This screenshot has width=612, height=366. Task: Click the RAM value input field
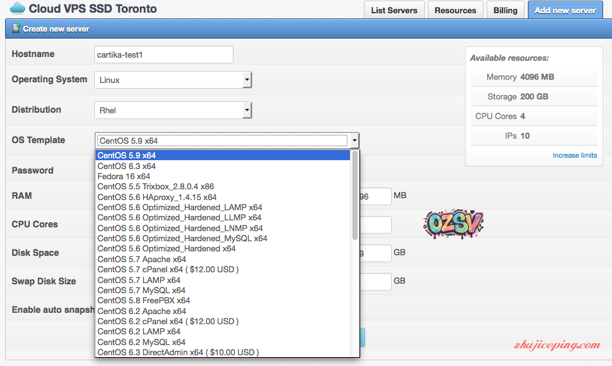(x=376, y=196)
